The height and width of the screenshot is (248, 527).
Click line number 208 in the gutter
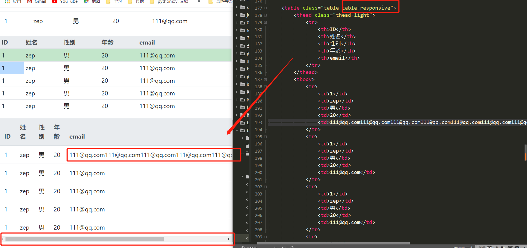point(258,230)
